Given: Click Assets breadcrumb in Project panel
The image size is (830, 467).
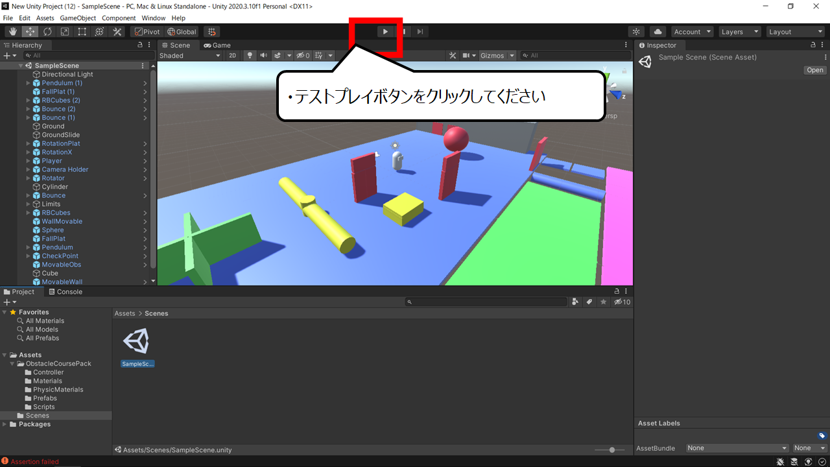Looking at the screenshot, I should coord(125,313).
